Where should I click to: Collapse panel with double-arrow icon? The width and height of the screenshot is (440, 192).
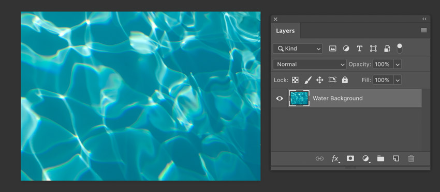pos(424,19)
